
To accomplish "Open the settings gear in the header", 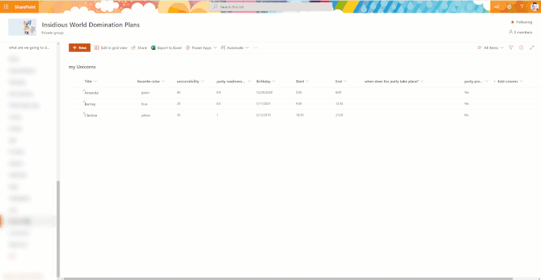I will [x=509, y=7].
